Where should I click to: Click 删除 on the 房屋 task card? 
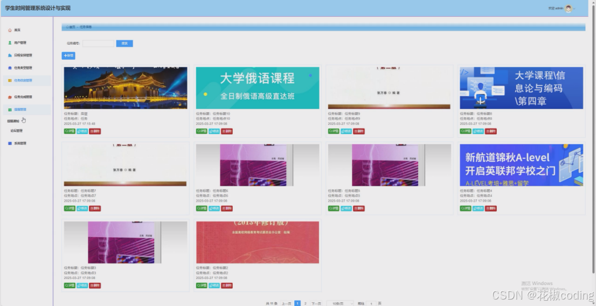(x=95, y=131)
